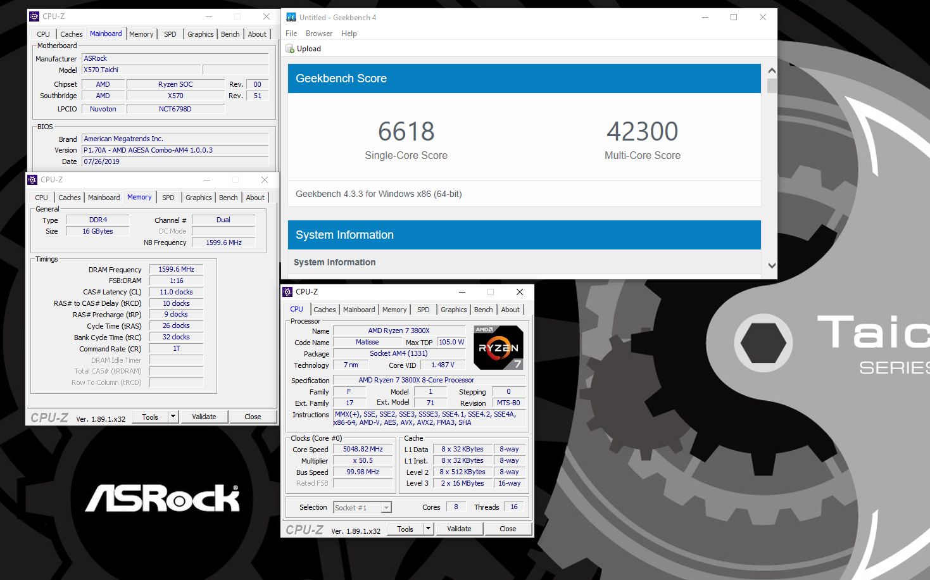Click the Geekbench 4.3.3 version text
Viewport: 930px width, 580px height.
(x=379, y=194)
